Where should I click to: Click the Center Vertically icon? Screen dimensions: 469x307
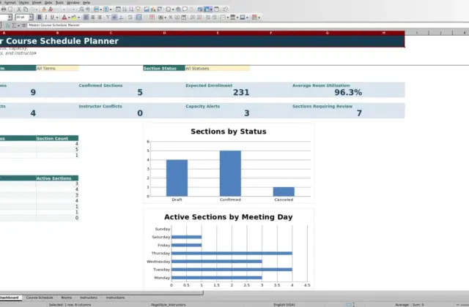(114, 18)
